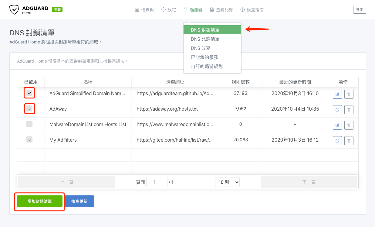Click the 增加封鎖清單 button
Screen dimensions: 375x227
click(39, 201)
